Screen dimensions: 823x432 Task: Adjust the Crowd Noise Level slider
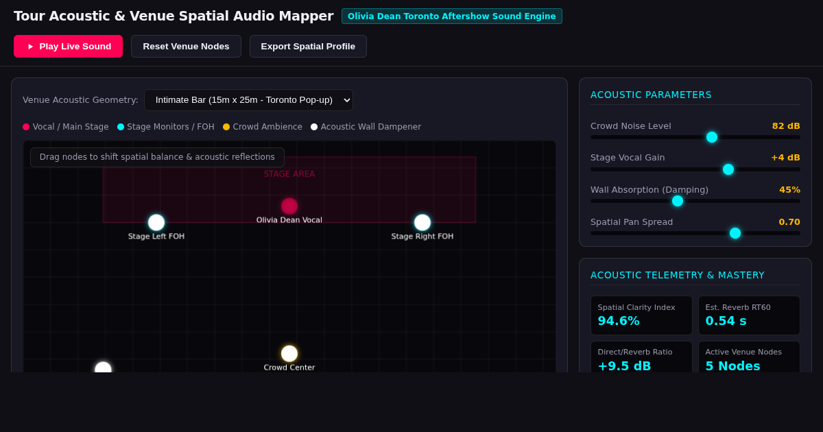click(x=695, y=137)
